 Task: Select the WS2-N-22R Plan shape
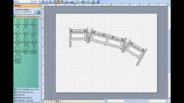(x=26, y=41)
